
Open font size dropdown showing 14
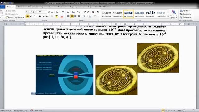[46, 12]
